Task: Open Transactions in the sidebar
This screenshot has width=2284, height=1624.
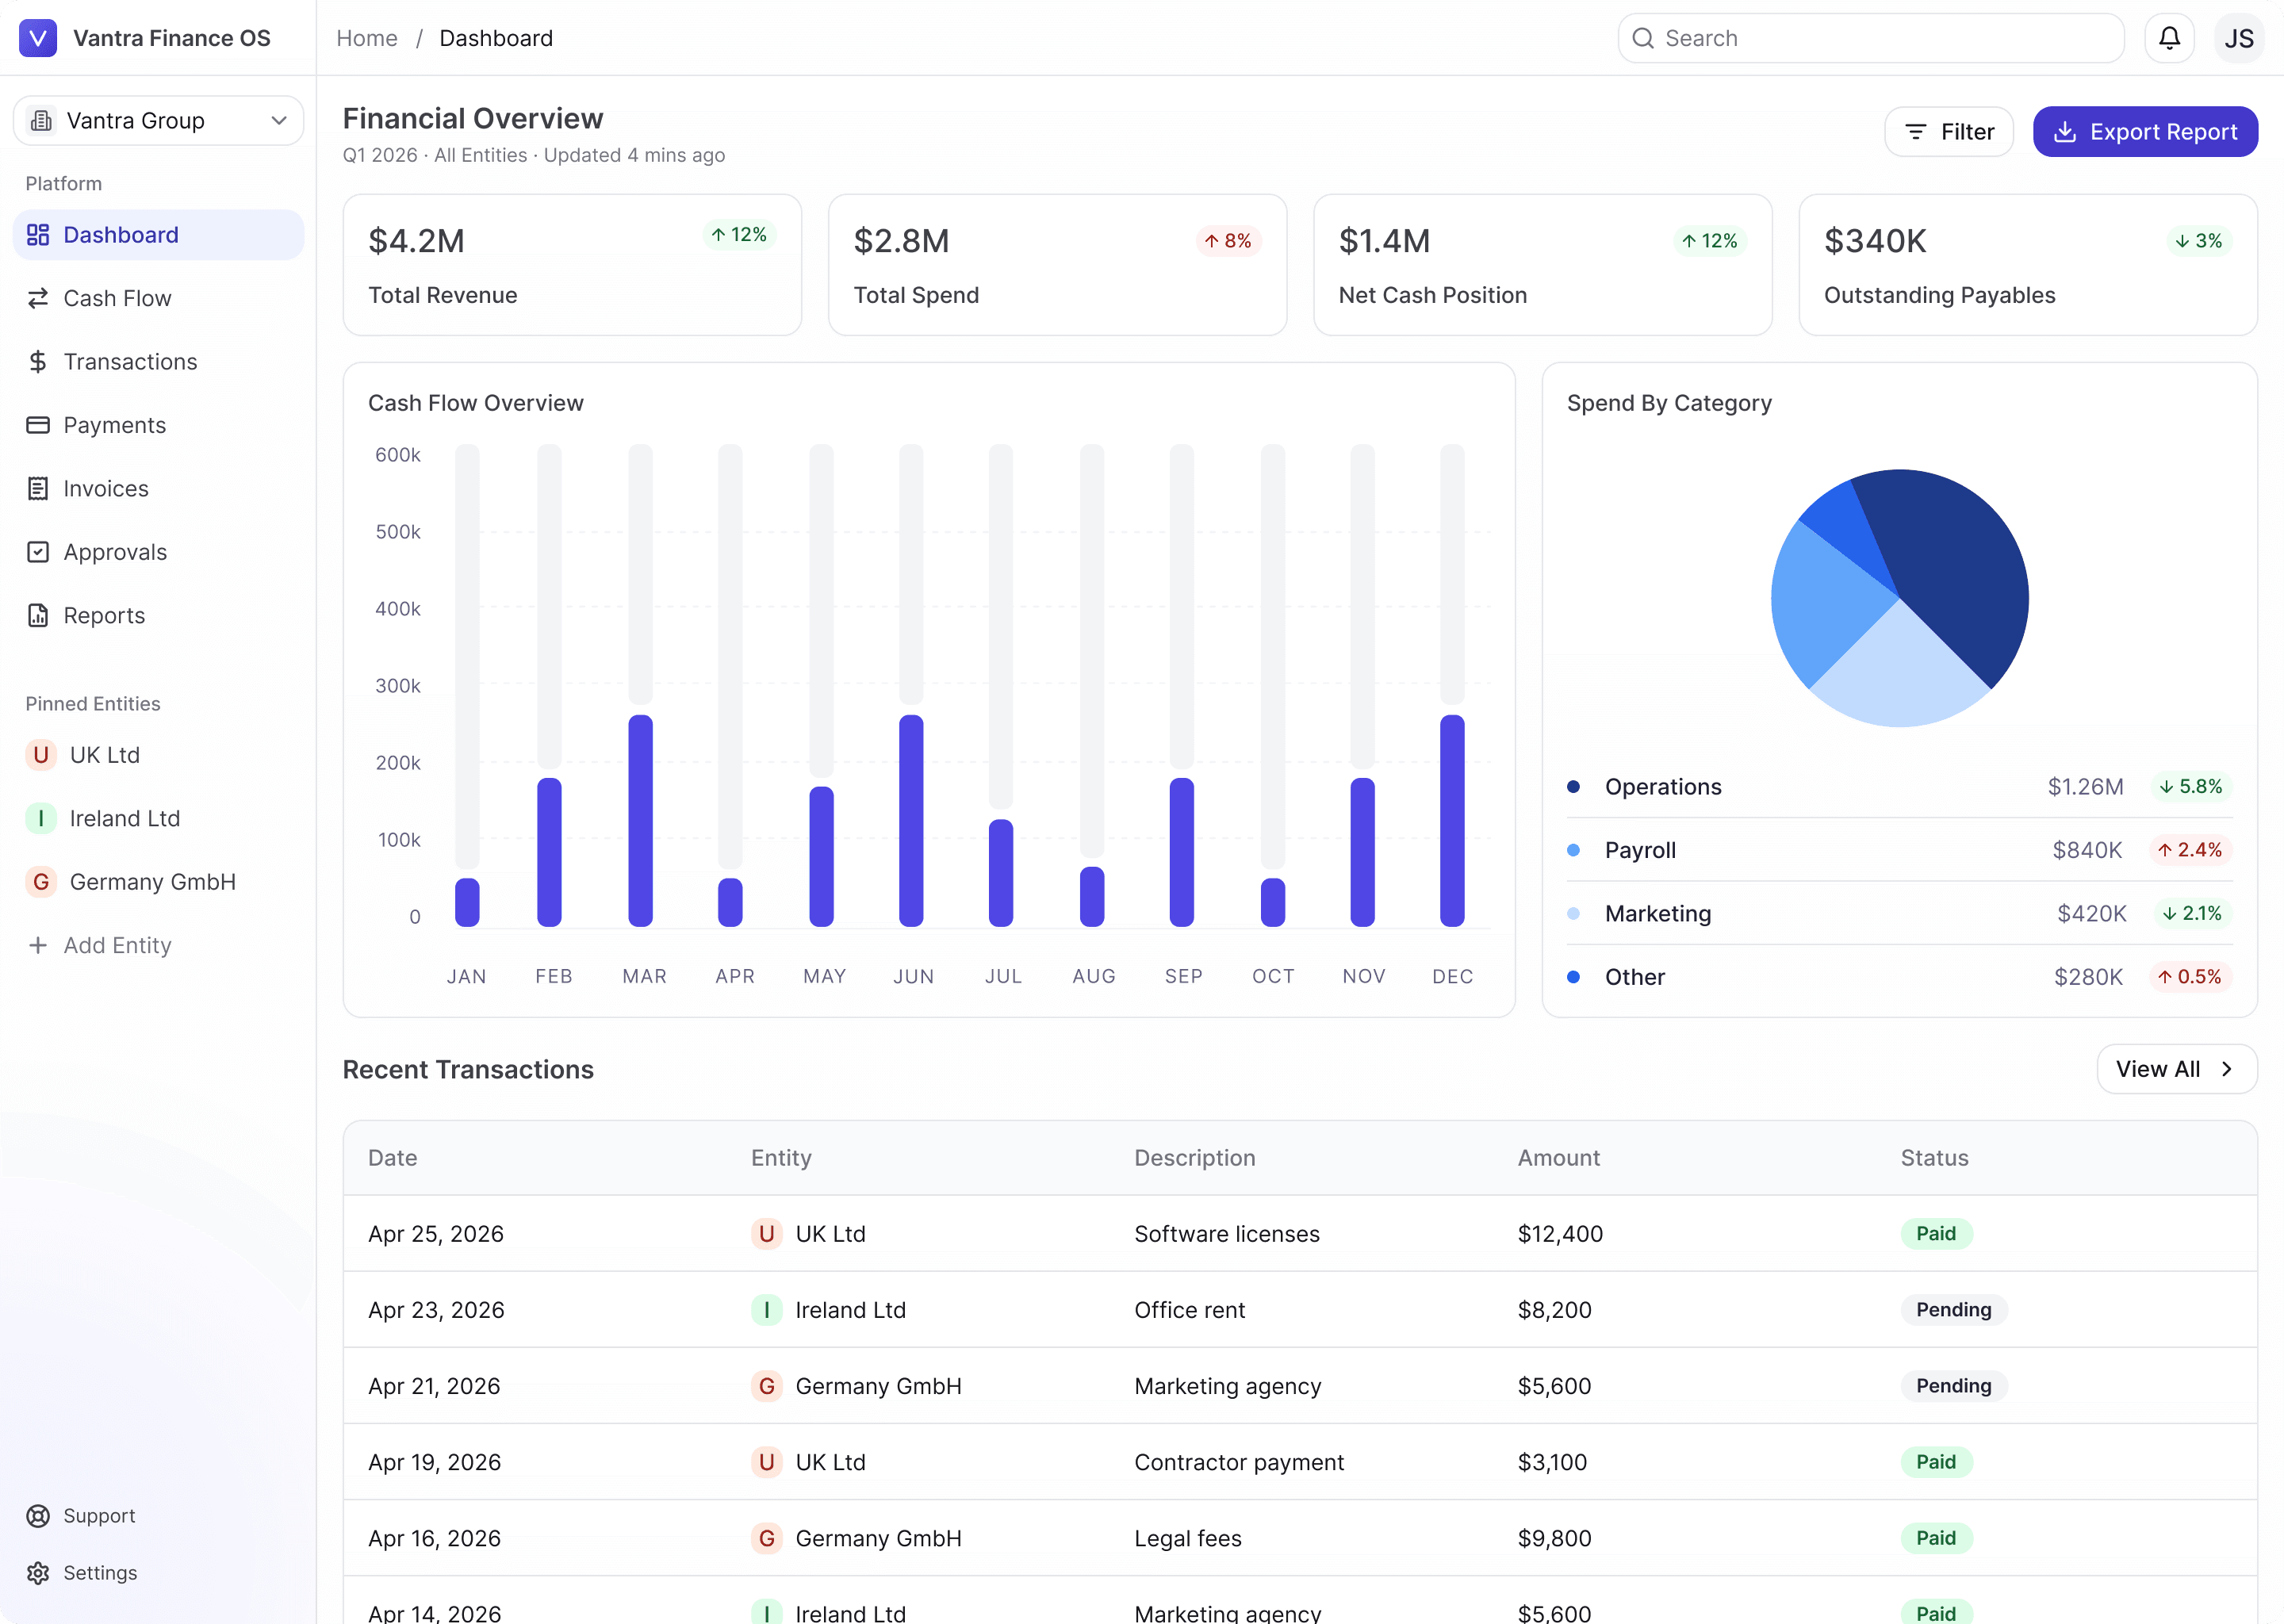Action: (158, 362)
